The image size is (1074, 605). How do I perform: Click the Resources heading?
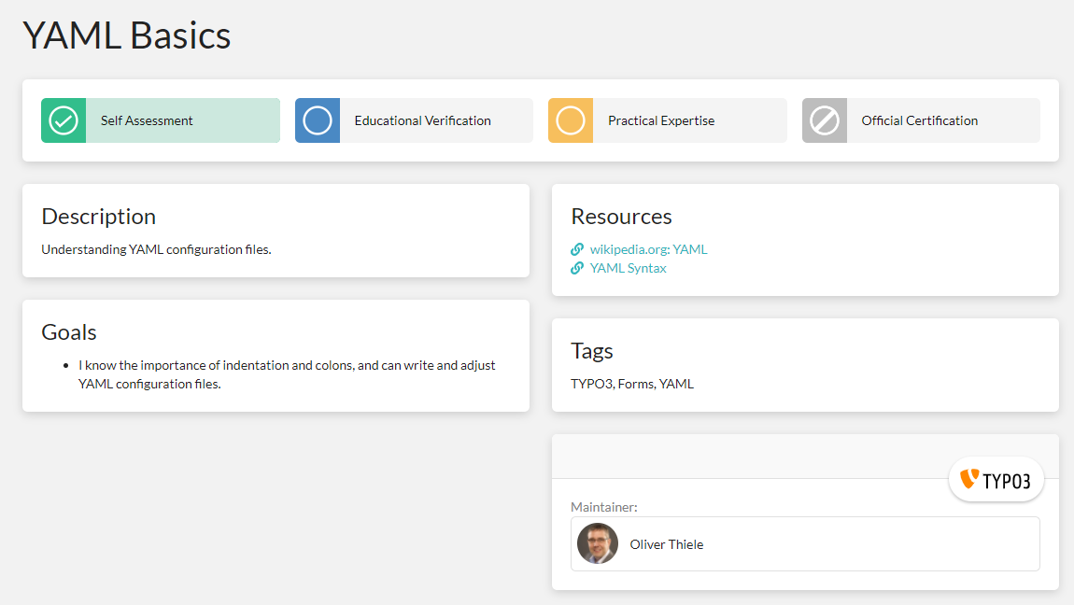(x=621, y=217)
